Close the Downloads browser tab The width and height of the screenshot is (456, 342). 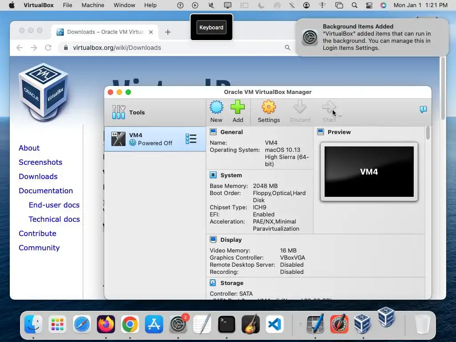[151, 32]
